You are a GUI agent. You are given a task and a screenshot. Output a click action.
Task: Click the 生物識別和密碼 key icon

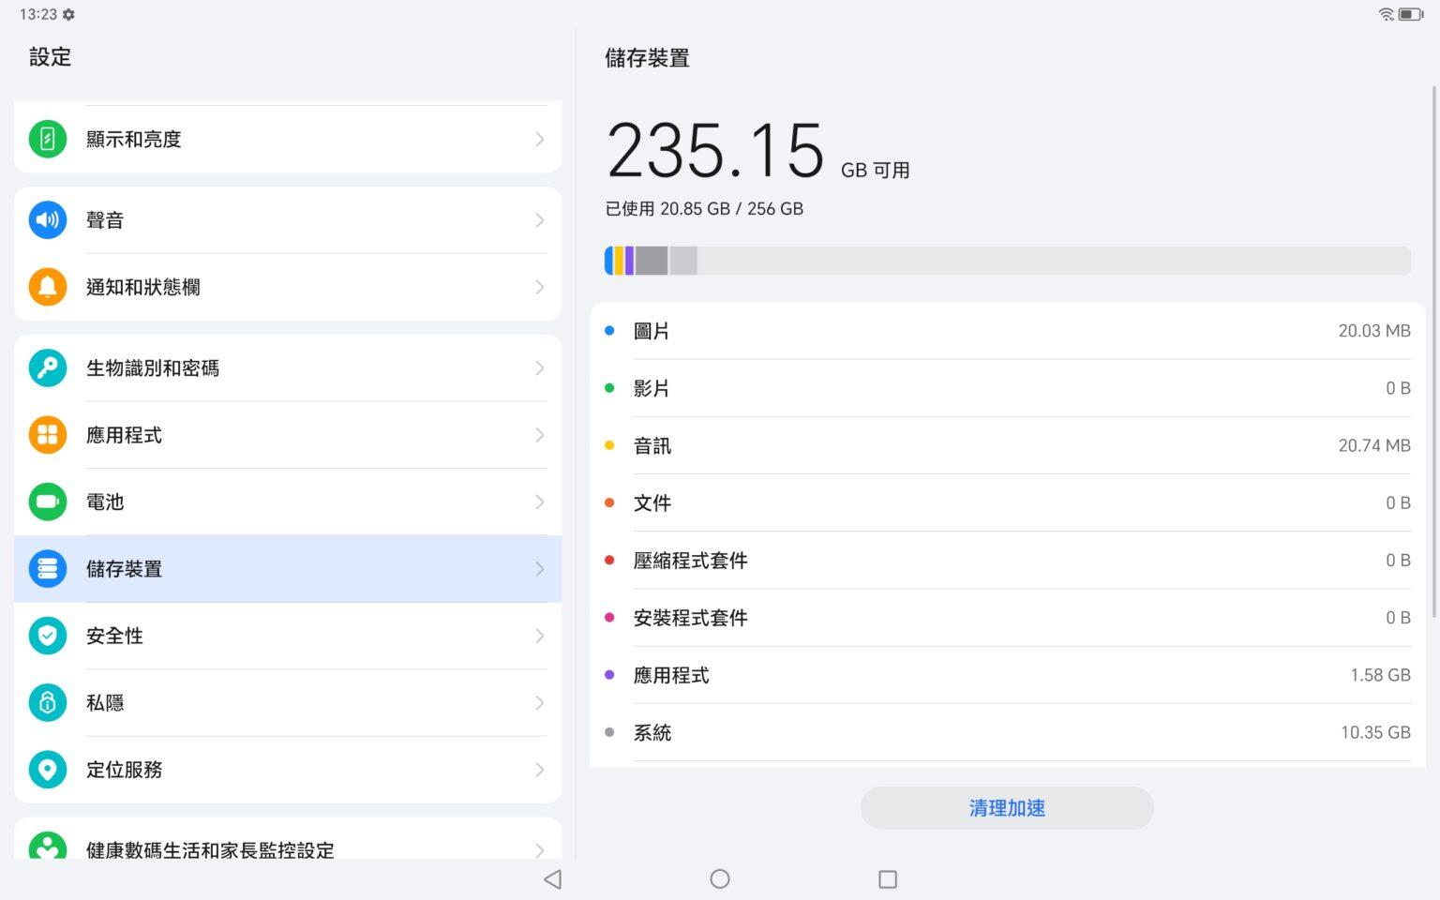click(48, 367)
